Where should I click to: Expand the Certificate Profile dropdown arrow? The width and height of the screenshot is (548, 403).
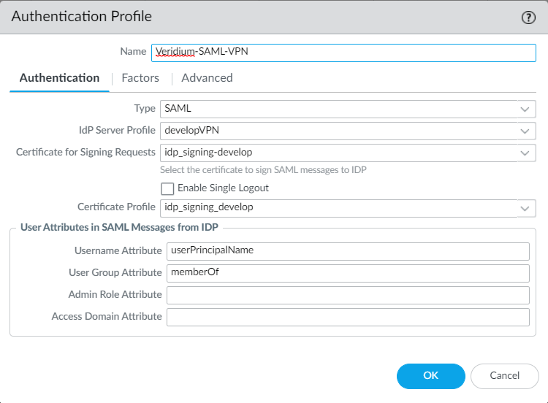[x=525, y=208]
